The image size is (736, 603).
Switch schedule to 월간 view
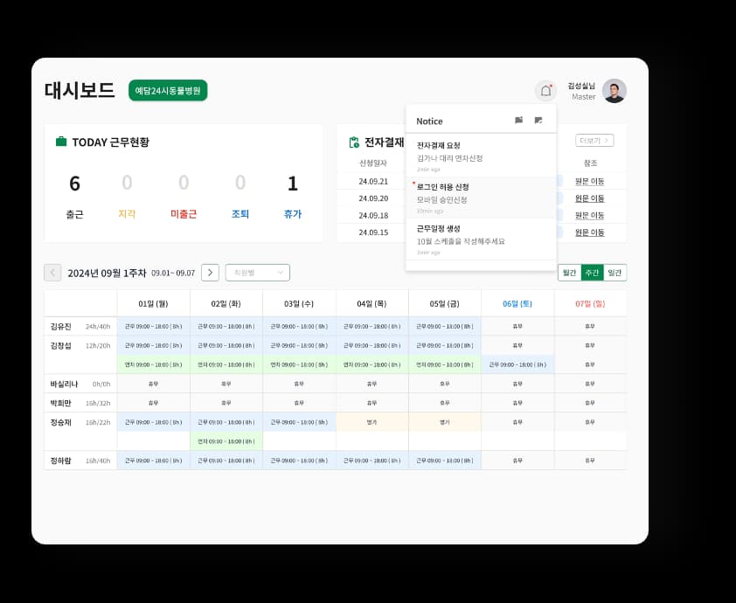(x=569, y=273)
